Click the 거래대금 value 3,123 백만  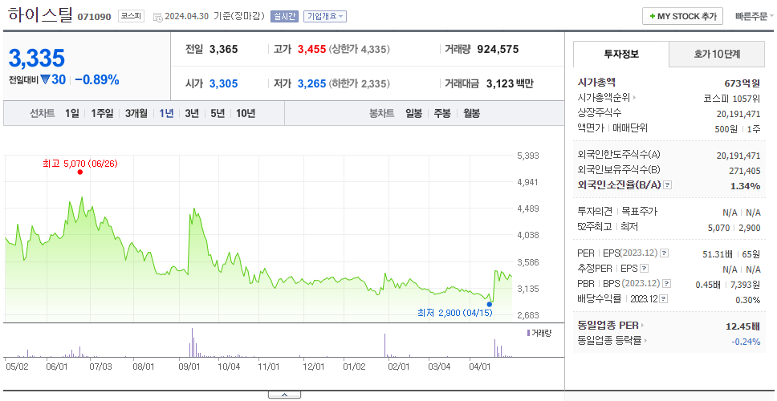tap(510, 83)
